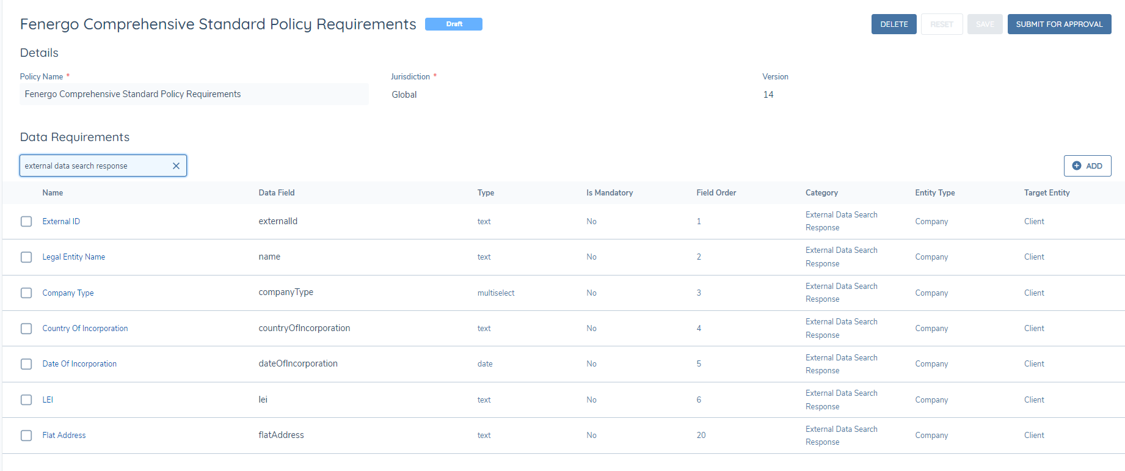Clear the search text with X icon
This screenshot has width=1125, height=471.
point(176,166)
